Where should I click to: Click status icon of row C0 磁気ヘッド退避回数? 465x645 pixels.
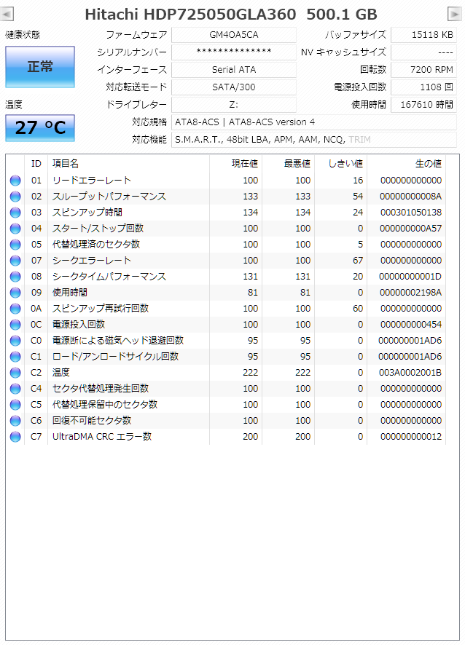pyautogui.click(x=15, y=341)
